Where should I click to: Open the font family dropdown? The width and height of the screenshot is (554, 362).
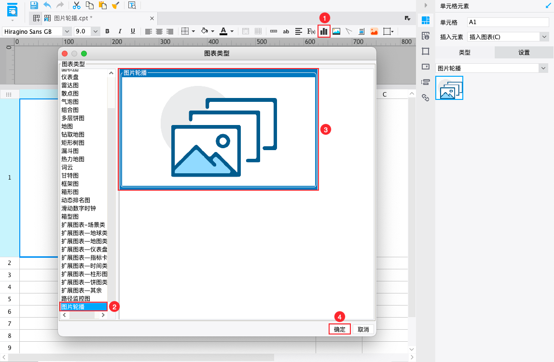[x=67, y=31]
